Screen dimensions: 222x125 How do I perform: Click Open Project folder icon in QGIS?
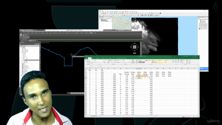pos(102,13)
